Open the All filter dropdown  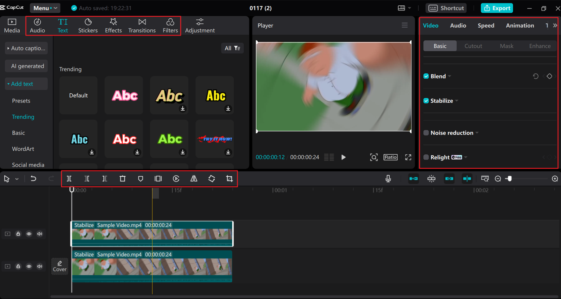point(232,48)
